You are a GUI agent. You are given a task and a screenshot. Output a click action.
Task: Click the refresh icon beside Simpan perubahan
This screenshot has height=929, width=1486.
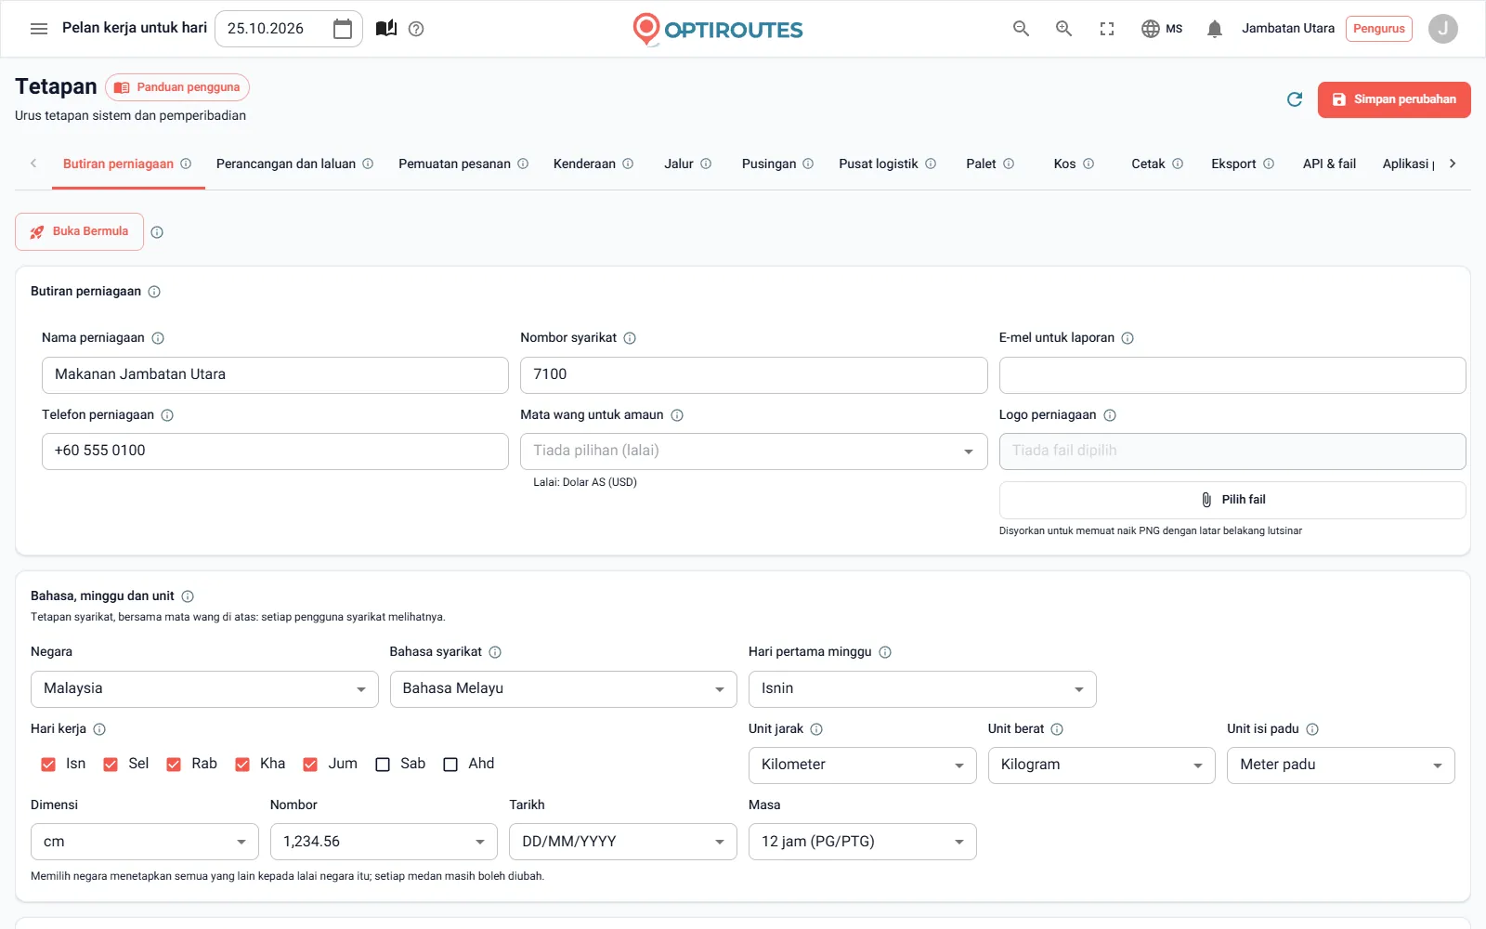click(1295, 99)
